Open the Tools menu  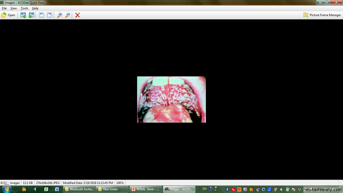click(24, 8)
